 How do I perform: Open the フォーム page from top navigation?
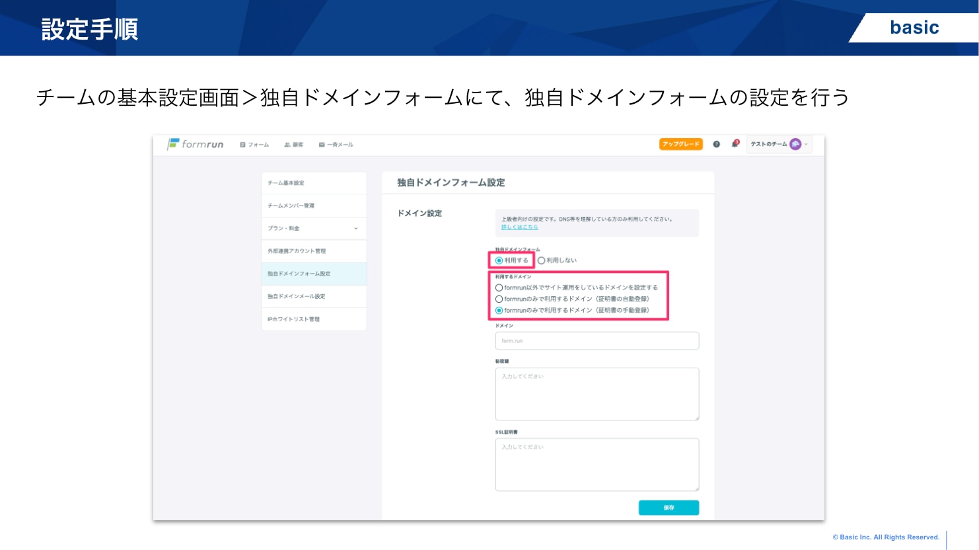(254, 145)
